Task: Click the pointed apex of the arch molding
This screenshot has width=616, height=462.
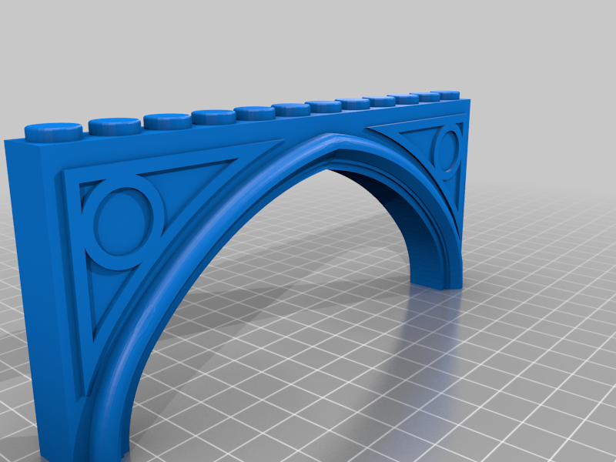Action: [x=331, y=142]
